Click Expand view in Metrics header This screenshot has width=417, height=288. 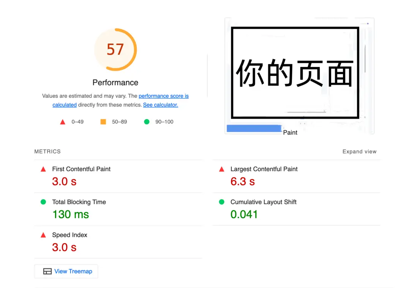359,152
